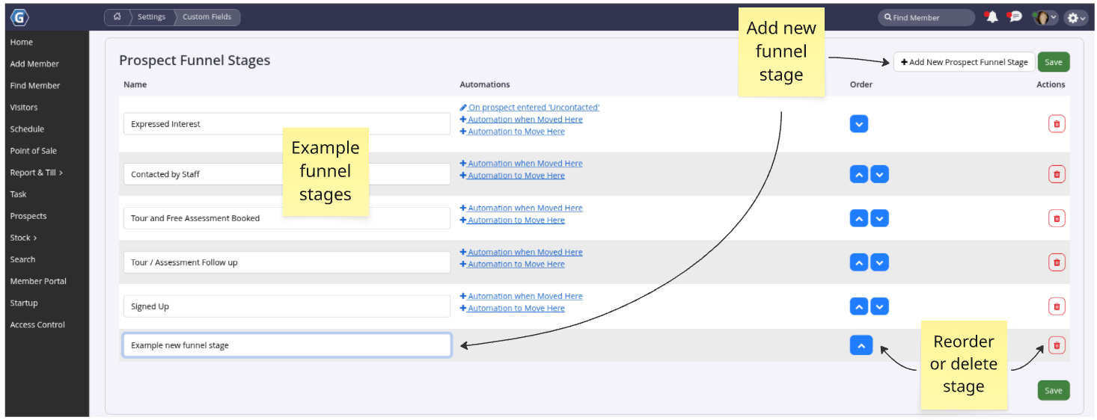Click the app logo in top-left
This screenshot has height=420, width=1097.
point(20,17)
